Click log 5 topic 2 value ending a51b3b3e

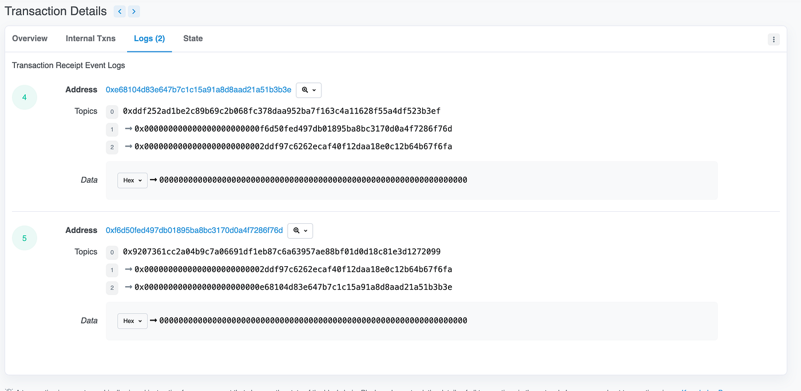click(294, 287)
